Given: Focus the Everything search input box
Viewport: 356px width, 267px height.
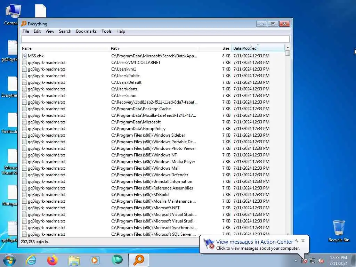Looking at the screenshot, I should coord(155,39).
